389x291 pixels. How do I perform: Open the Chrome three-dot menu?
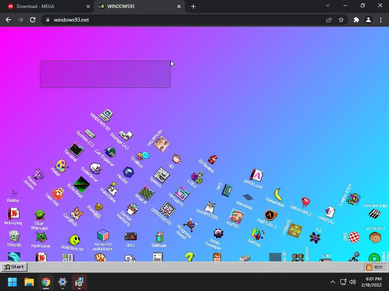coord(381,20)
